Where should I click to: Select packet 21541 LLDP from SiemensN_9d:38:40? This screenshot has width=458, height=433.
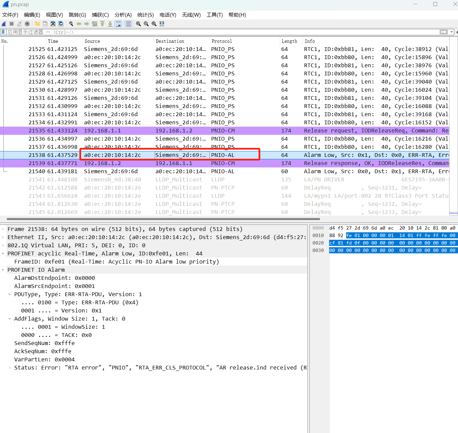pos(224,180)
